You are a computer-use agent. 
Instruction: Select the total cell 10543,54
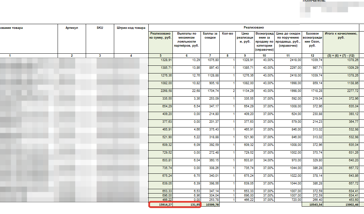pyautogui.click(x=312, y=205)
